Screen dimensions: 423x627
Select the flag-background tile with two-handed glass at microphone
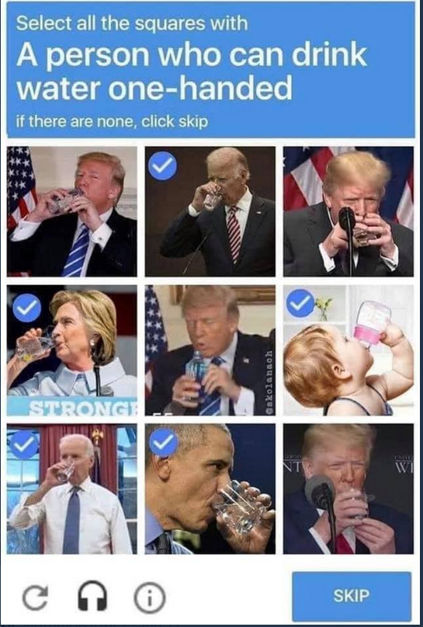pos(348,211)
